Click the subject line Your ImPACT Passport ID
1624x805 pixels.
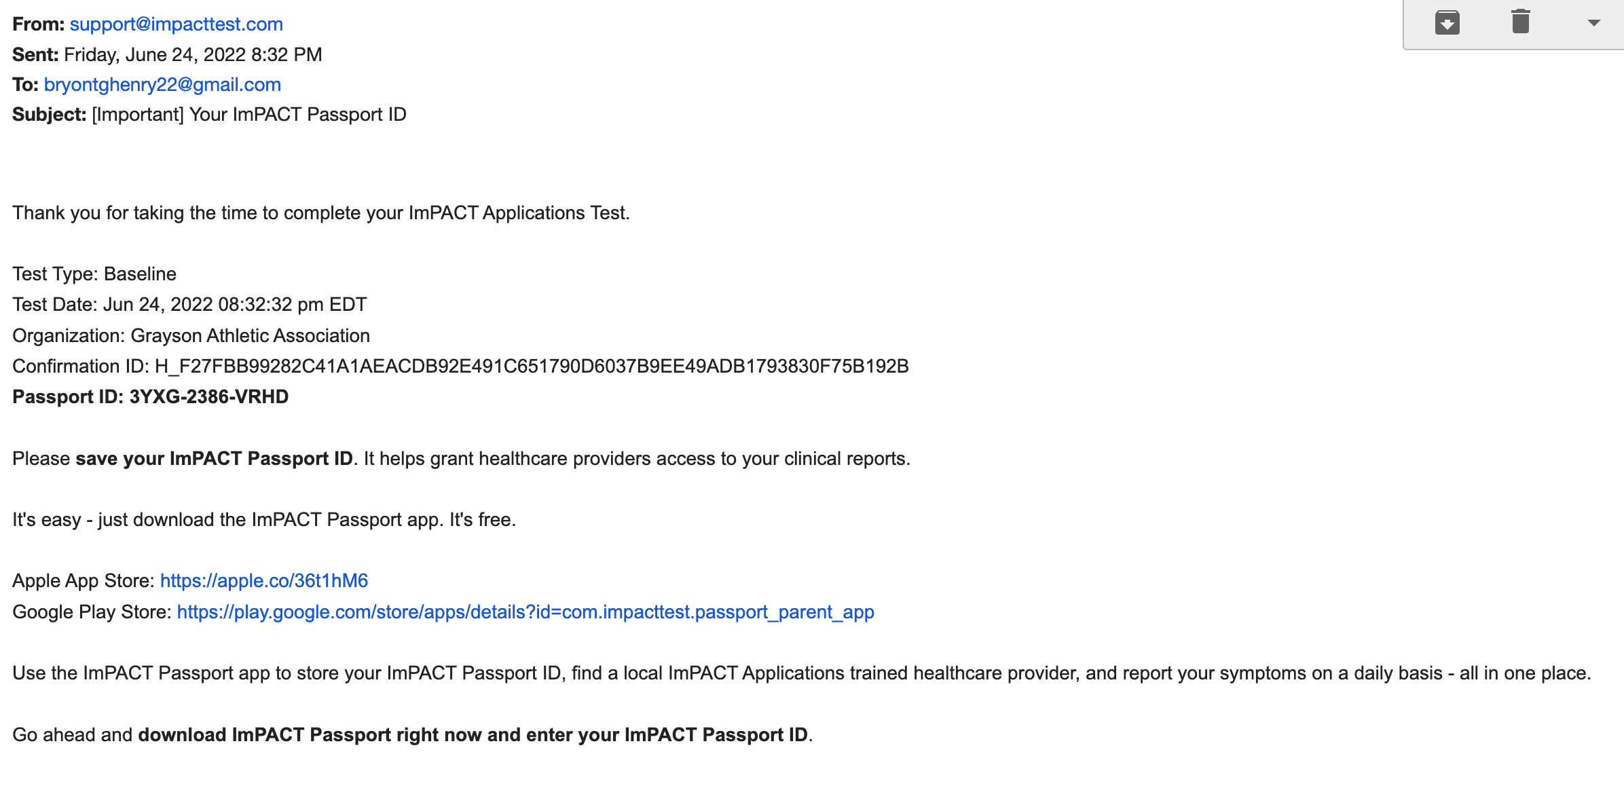click(x=297, y=114)
